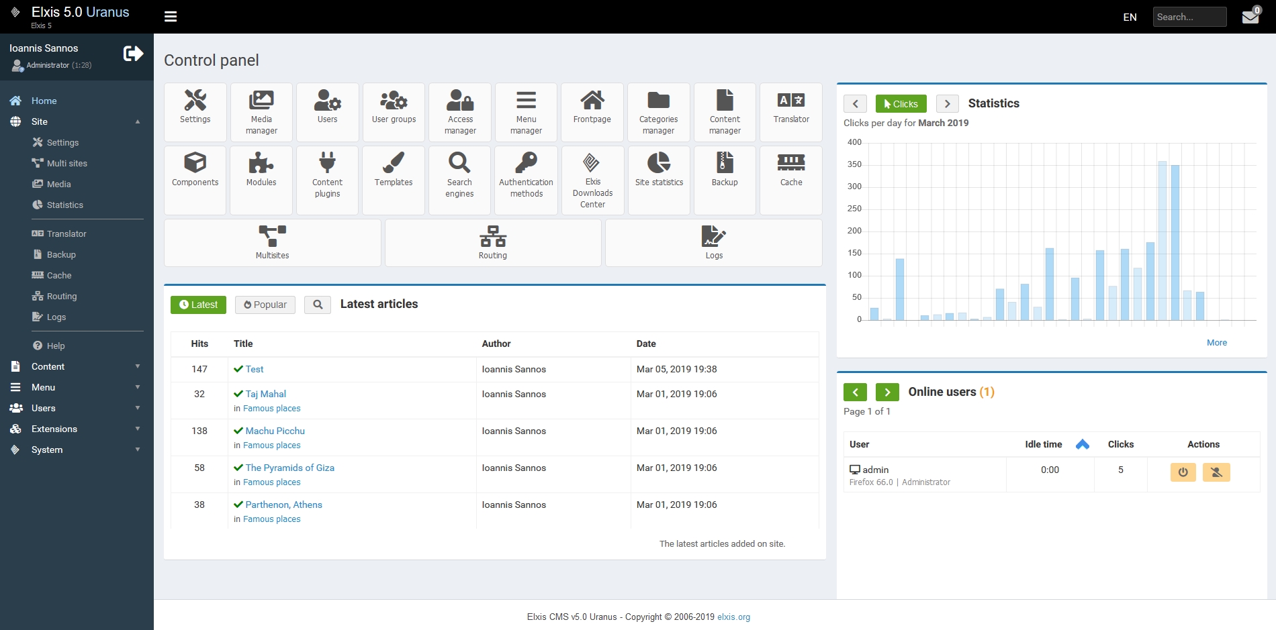Open the More statistics link
The height and width of the screenshot is (630, 1276).
point(1216,342)
